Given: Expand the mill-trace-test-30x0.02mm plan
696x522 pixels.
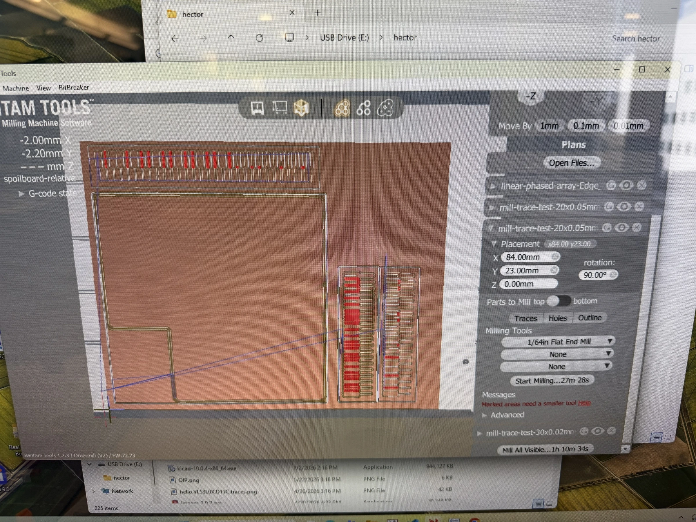Looking at the screenshot, I should click(x=480, y=434).
